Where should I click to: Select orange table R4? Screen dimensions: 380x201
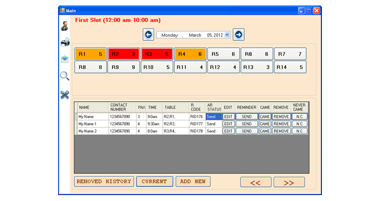(x=190, y=54)
